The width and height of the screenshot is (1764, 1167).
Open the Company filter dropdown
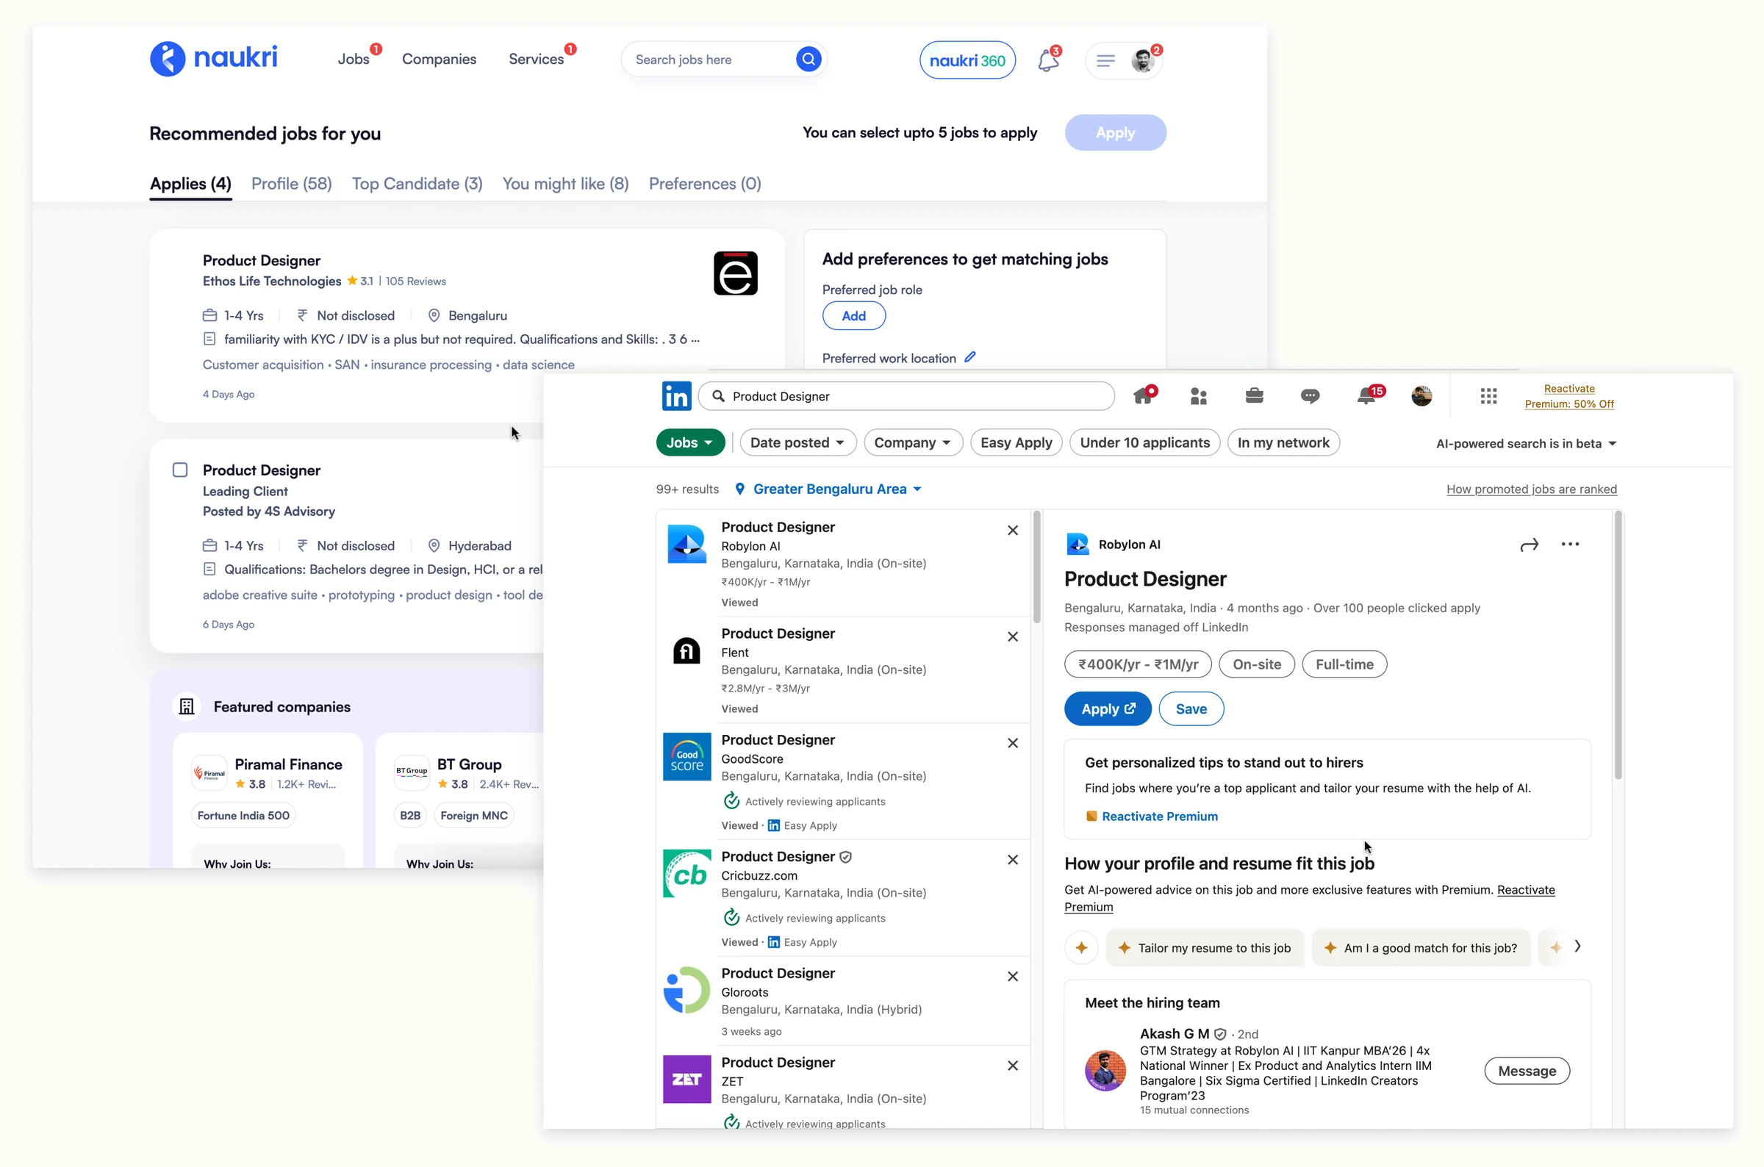912,442
